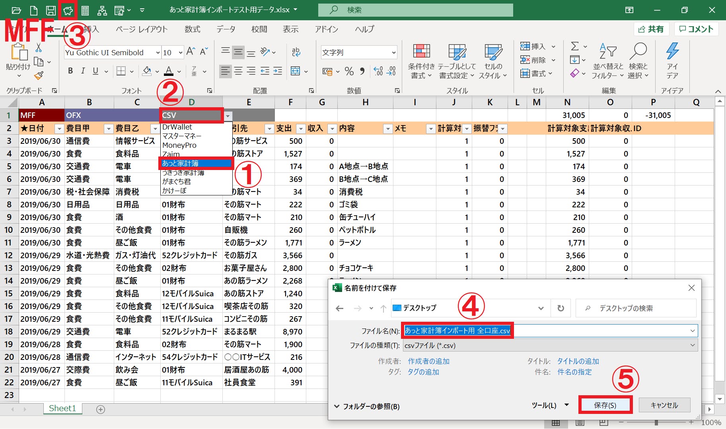Click the cell styles (セルのスタイル) icon
This screenshot has height=429, width=726.
(493, 52)
